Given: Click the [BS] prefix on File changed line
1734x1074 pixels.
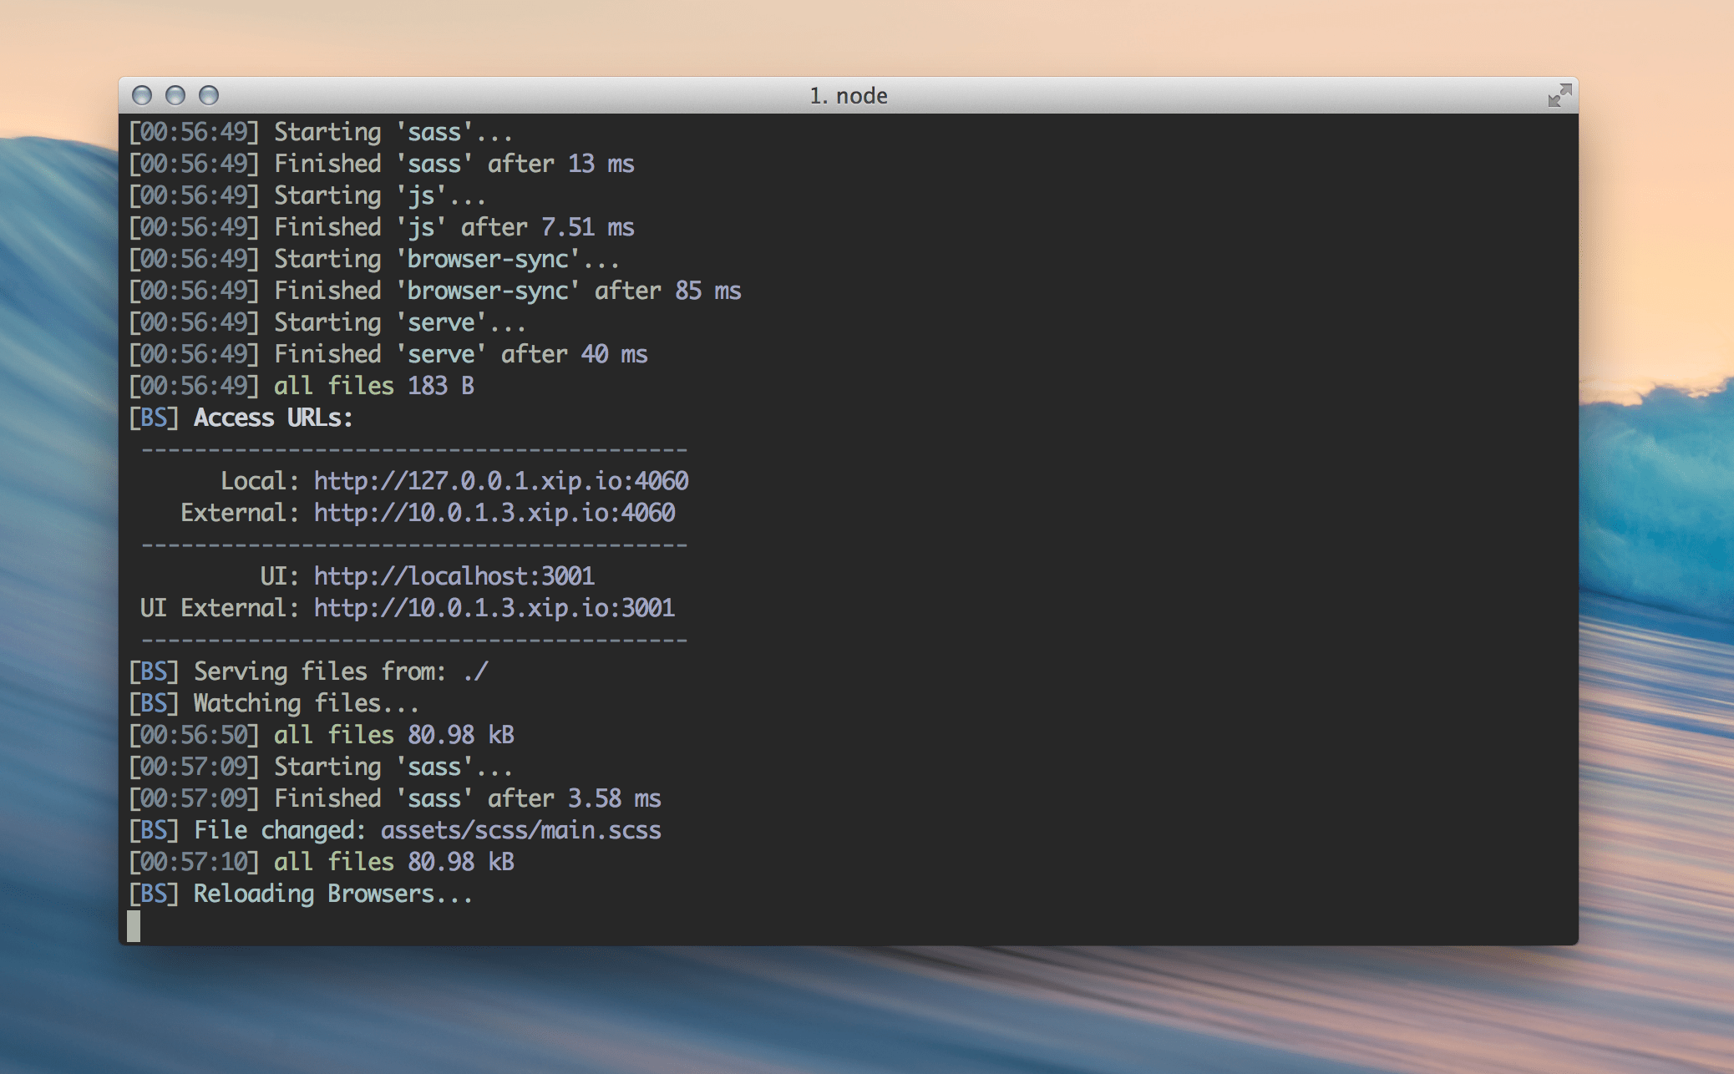Looking at the screenshot, I should click(x=153, y=829).
